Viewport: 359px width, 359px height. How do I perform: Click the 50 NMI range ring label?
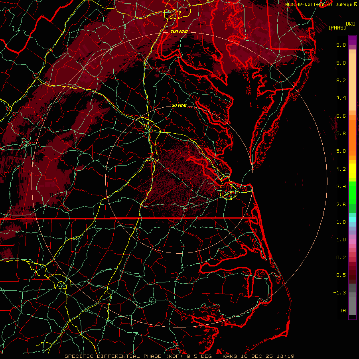point(179,105)
